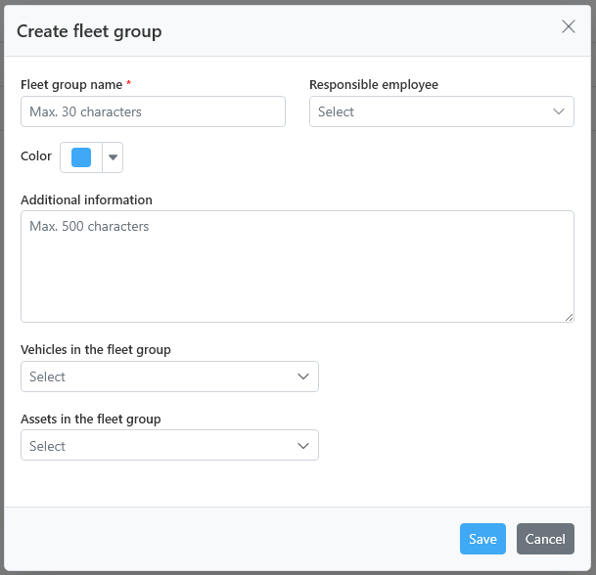The width and height of the screenshot is (596, 575).
Task: Open the Responsible employee dropdown
Action: click(441, 111)
